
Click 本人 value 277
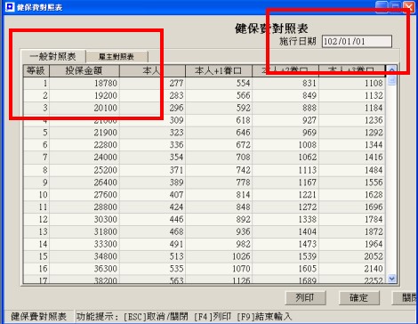click(152, 83)
